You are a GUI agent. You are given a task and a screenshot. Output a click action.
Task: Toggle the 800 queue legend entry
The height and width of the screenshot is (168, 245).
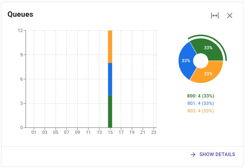click(x=200, y=96)
